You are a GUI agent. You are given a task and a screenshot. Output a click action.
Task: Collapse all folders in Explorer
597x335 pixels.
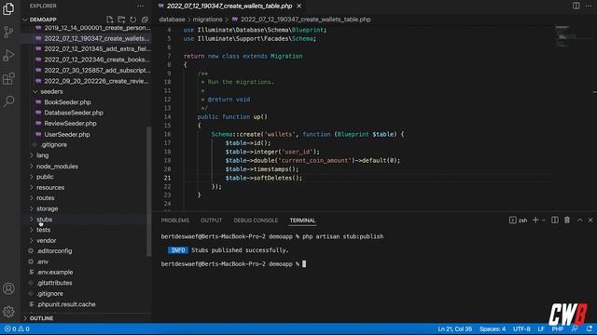[x=145, y=20]
